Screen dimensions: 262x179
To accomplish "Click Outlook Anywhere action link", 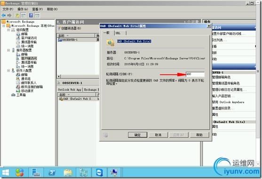I will [x=228, y=102].
